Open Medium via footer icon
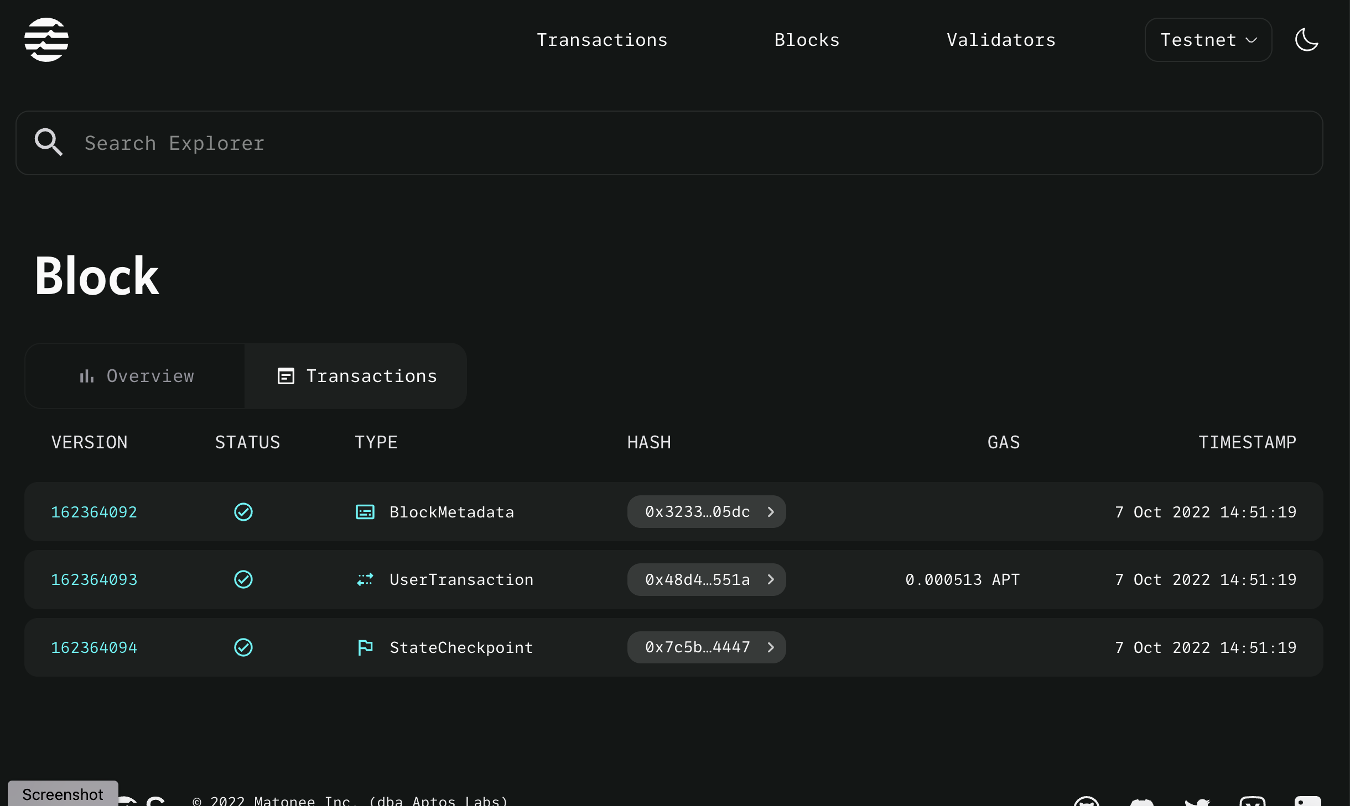Screen dimensions: 1350x806 [1253, 803]
